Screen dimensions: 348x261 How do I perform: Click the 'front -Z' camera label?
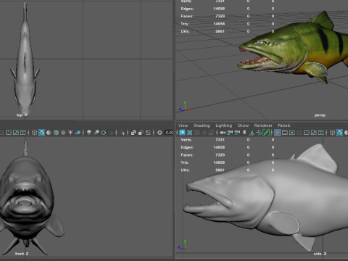click(x=22, y=254)
